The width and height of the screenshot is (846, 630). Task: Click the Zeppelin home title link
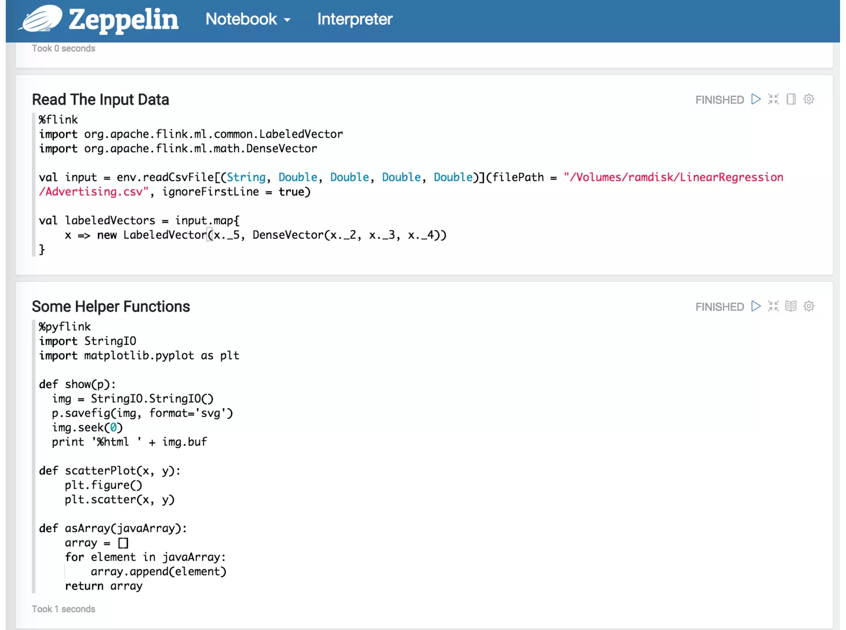(123, 19)
